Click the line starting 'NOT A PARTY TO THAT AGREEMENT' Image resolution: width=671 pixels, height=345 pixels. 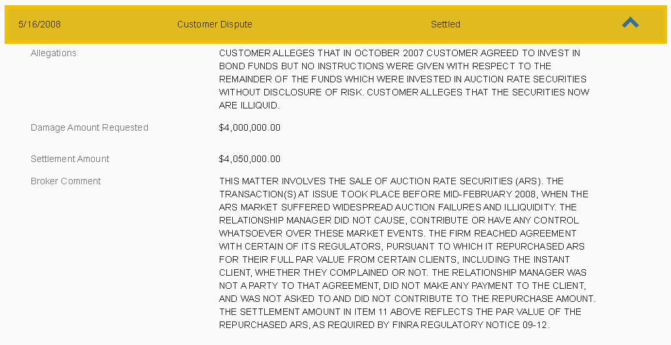402,286
